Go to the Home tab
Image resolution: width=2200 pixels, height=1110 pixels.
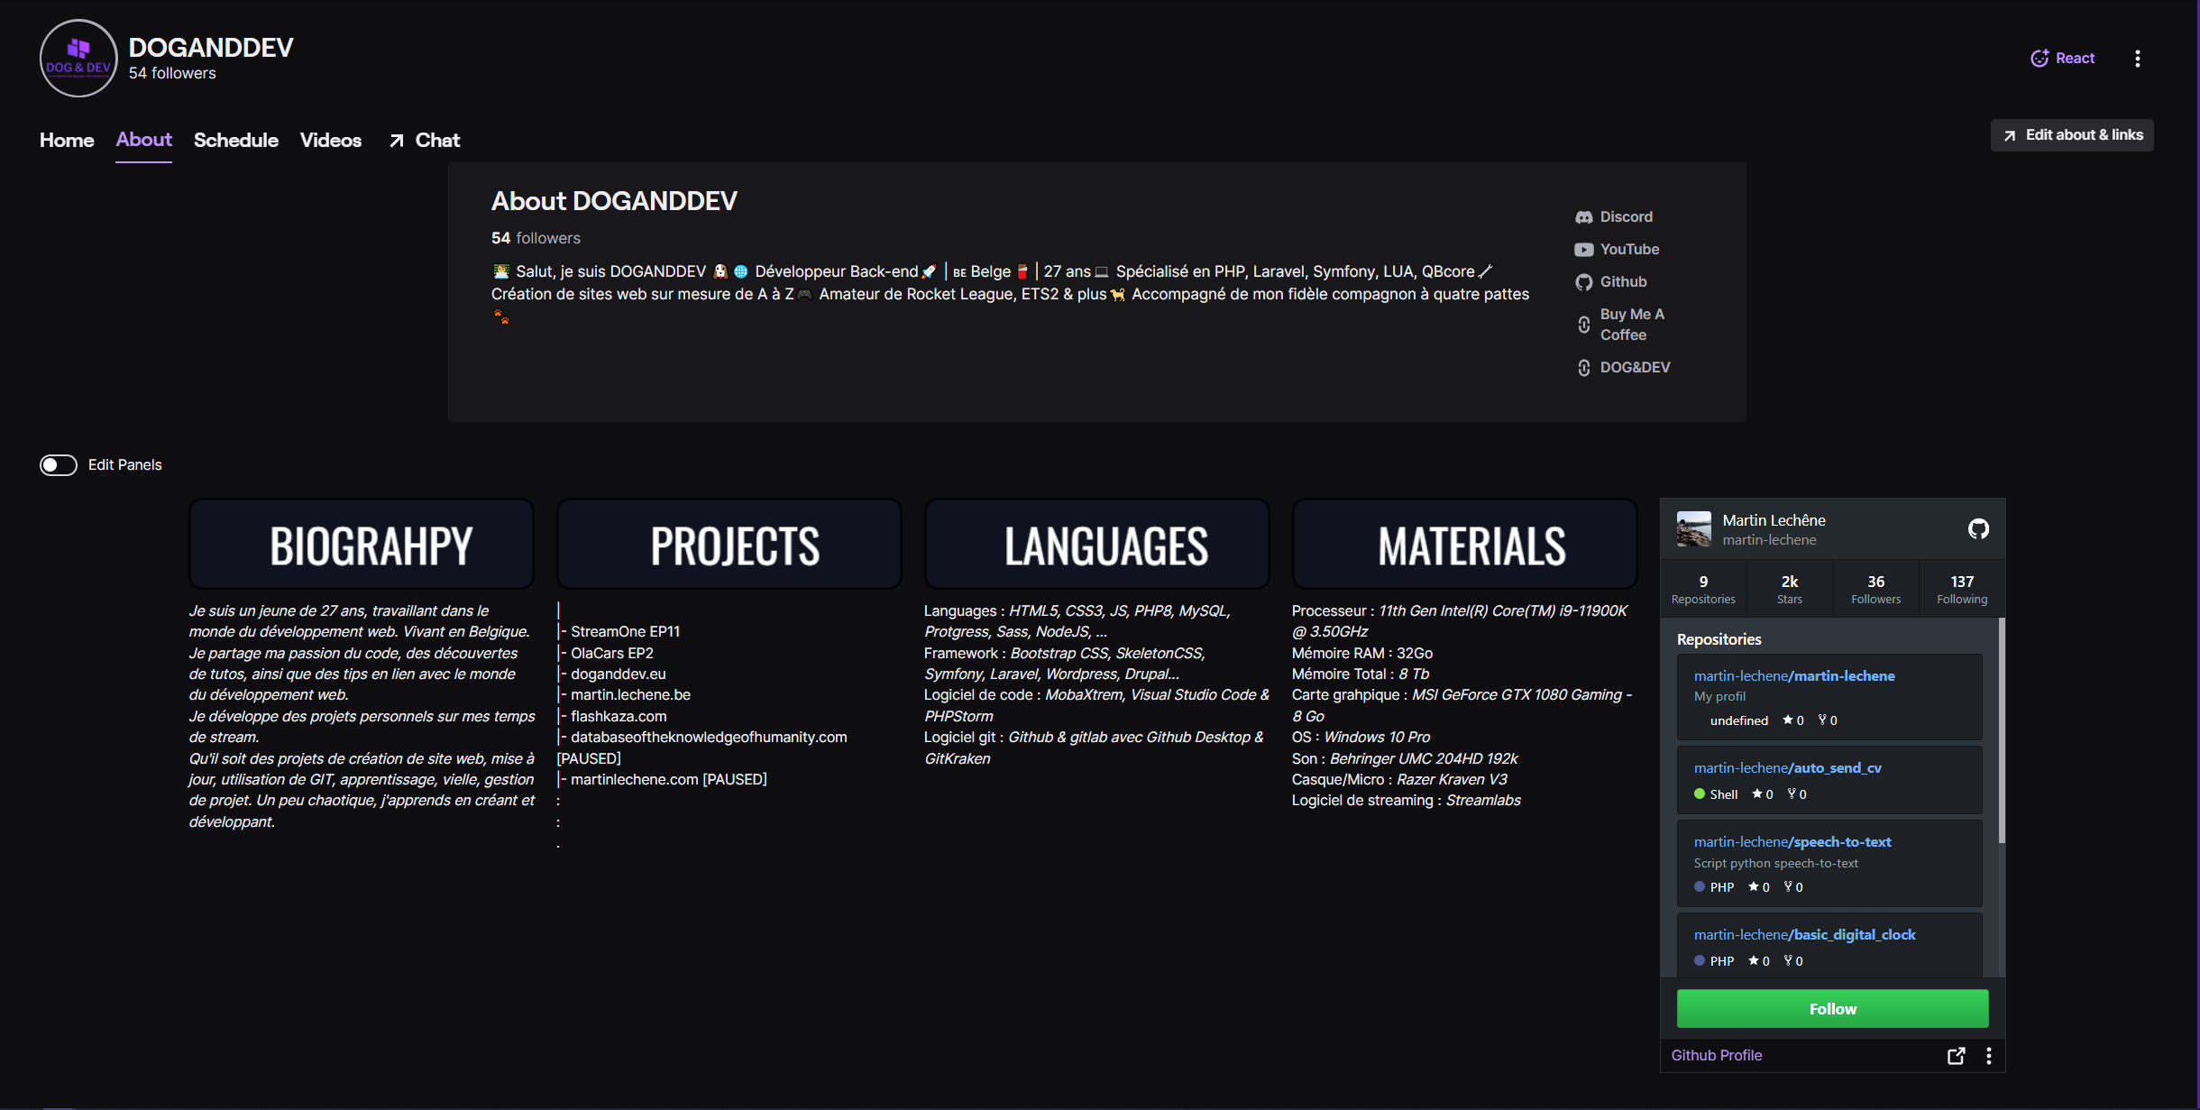67,140
